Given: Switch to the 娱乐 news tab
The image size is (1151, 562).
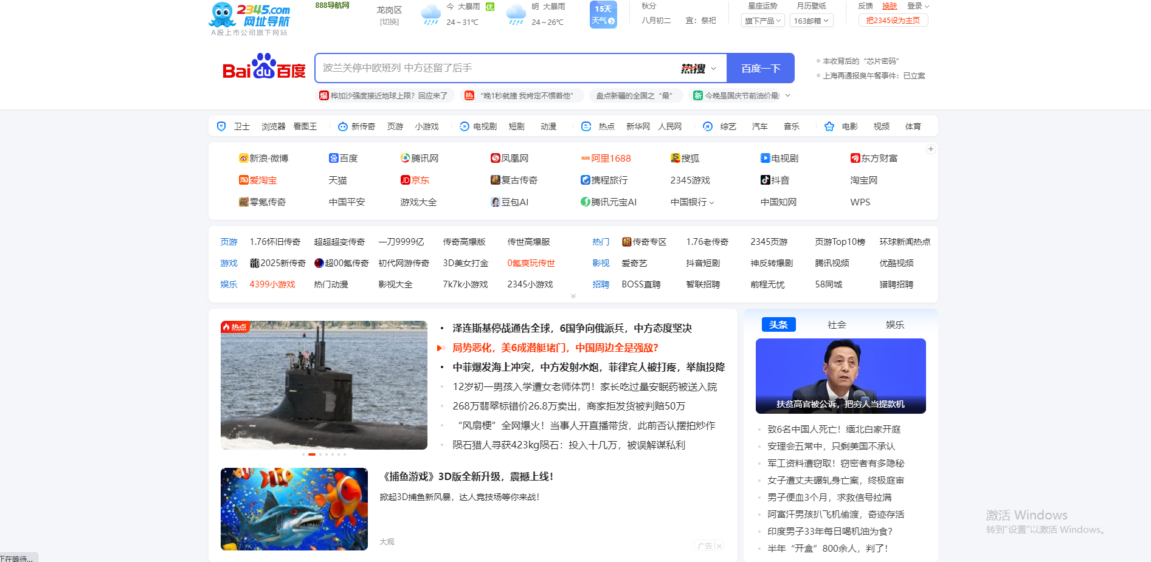Looking at the screenshot, I should (894, 324).
